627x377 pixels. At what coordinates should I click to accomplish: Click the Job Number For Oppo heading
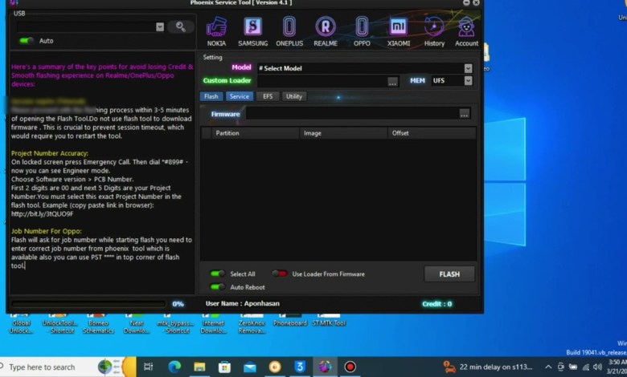47,231
